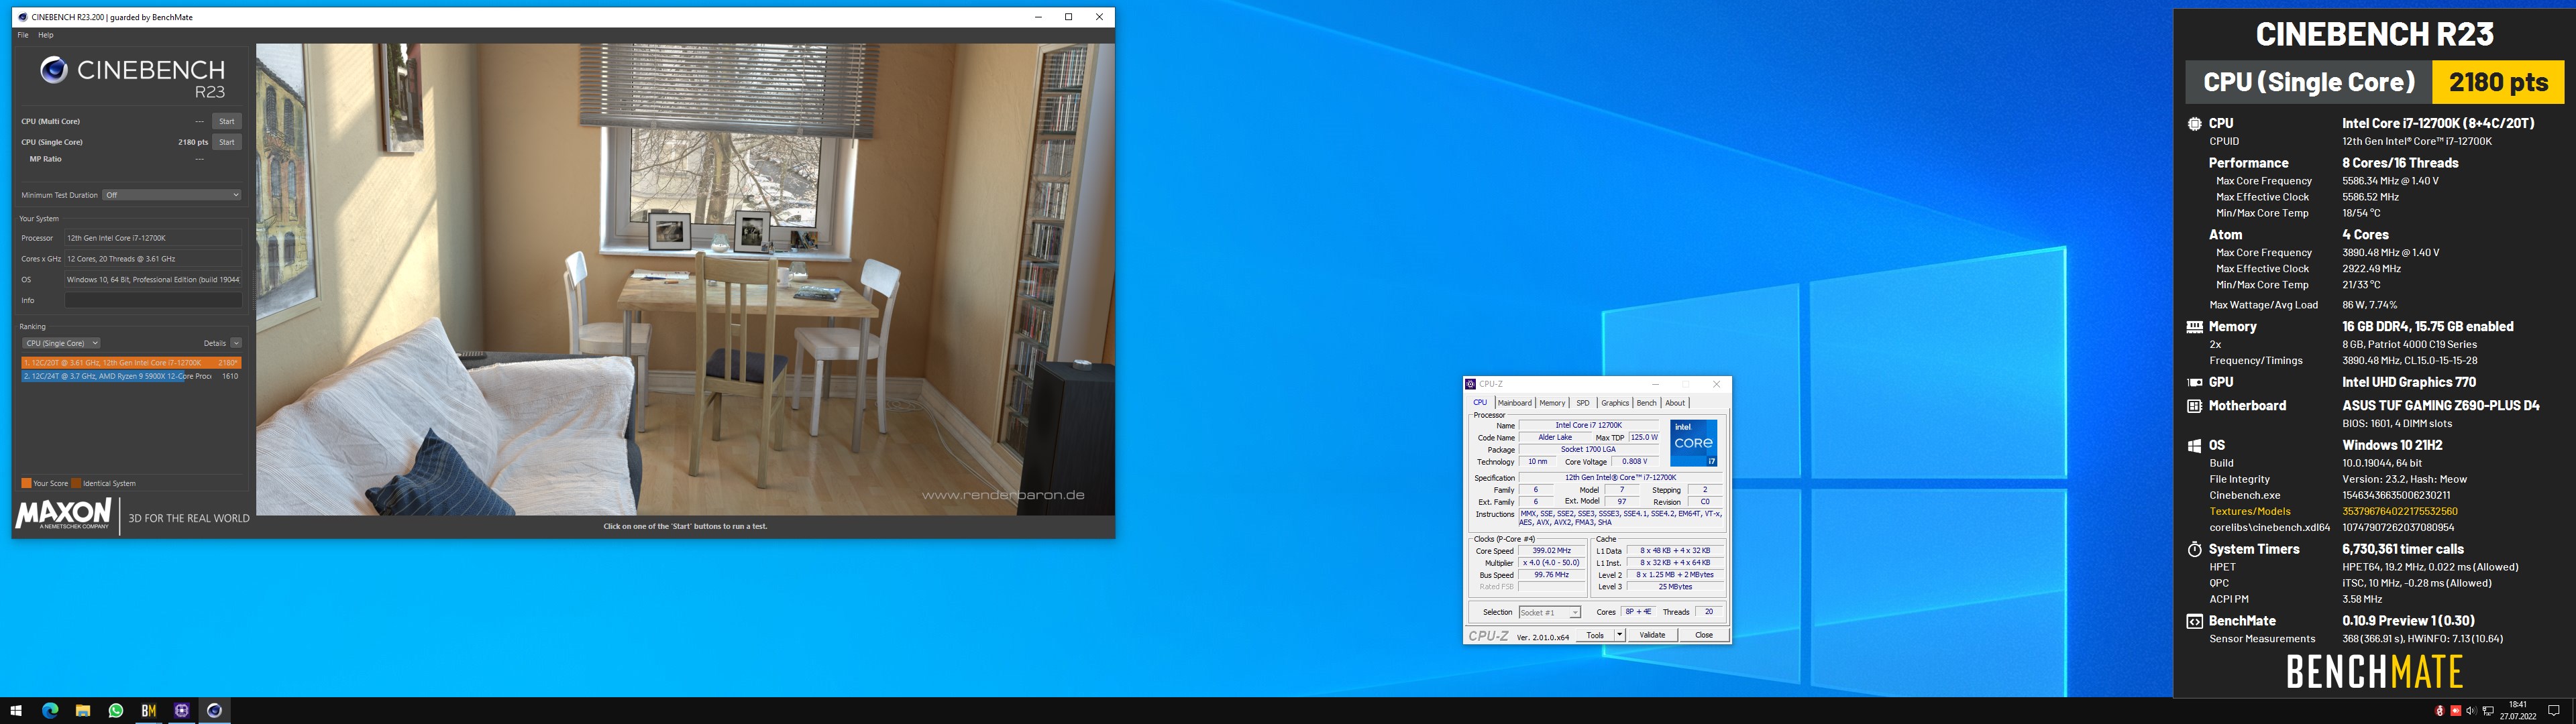Switch to the Memory tab in CPU-Z

tap(1552, 403)
